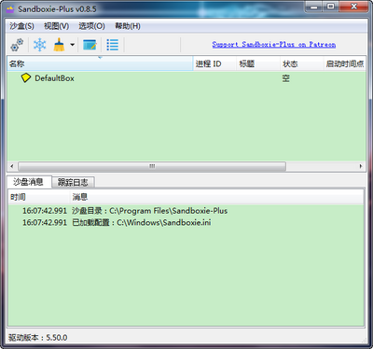The width and height of the screenshot is (373, 349).
Task: Sort by the 状态 column header
Action: point(302,63)
